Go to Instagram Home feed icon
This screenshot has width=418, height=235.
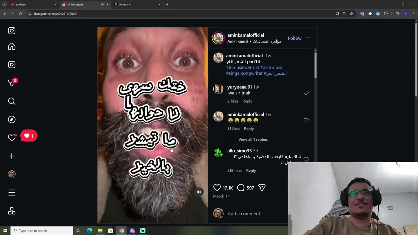(x=12, y=47)
